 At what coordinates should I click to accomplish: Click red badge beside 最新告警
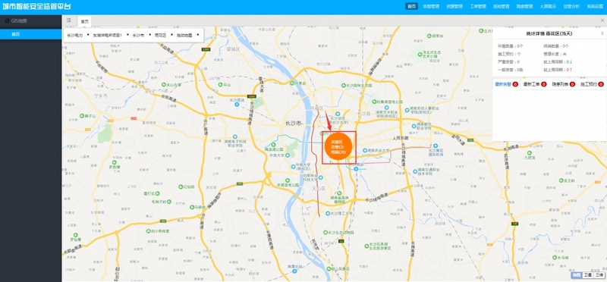(515, 84)
